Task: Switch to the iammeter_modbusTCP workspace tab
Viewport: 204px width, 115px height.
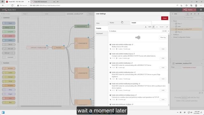Action: click(76, 14)
